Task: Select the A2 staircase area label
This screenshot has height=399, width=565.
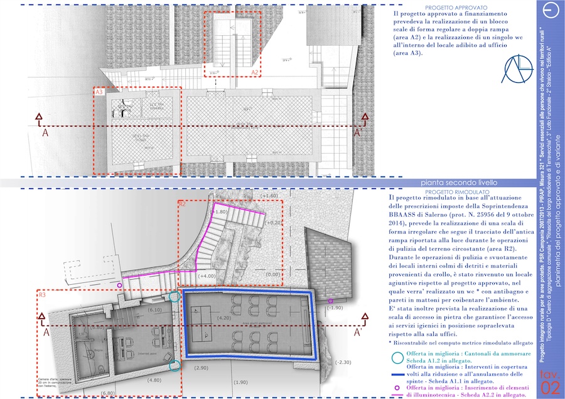Action: [256, 73]
